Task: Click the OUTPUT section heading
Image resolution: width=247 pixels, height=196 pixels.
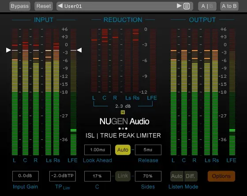Action: pos(202,20)
